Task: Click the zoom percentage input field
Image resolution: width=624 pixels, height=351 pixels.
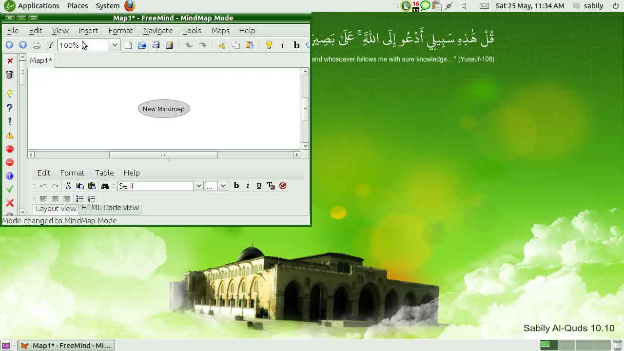Action: click(83, 45)
